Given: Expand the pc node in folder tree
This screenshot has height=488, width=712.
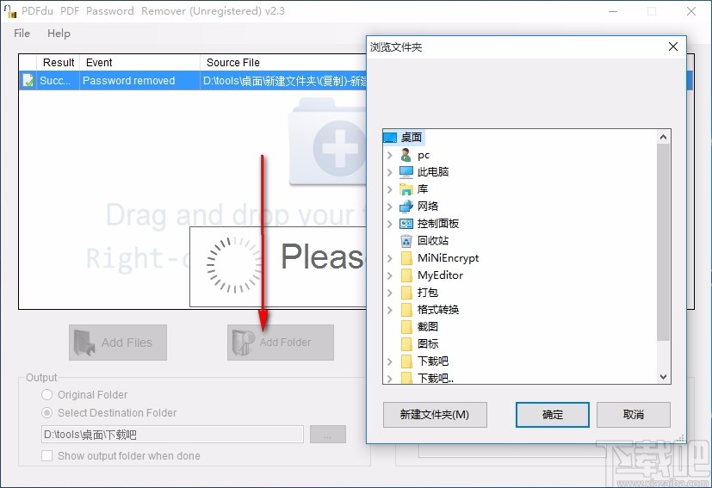Looking at the screenshot, I should click(x=390, y=155).
